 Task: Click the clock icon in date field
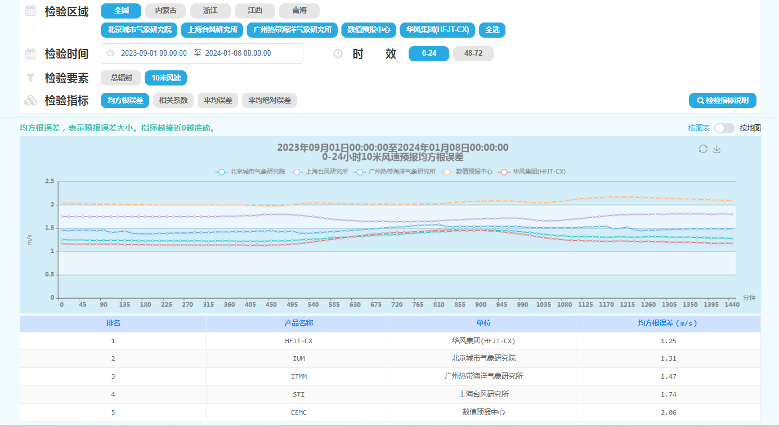point(110,53)
